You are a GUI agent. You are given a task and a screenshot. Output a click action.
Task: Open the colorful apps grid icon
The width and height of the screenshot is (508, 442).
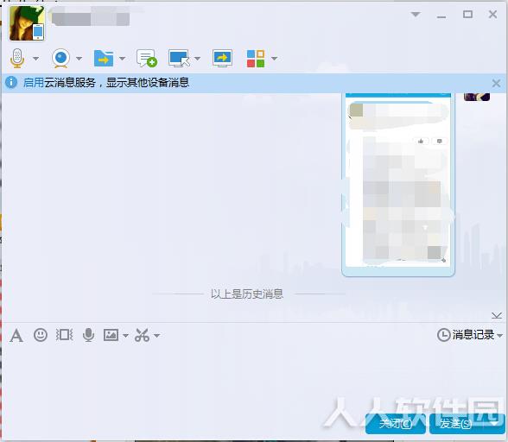(x=256, y=59)
